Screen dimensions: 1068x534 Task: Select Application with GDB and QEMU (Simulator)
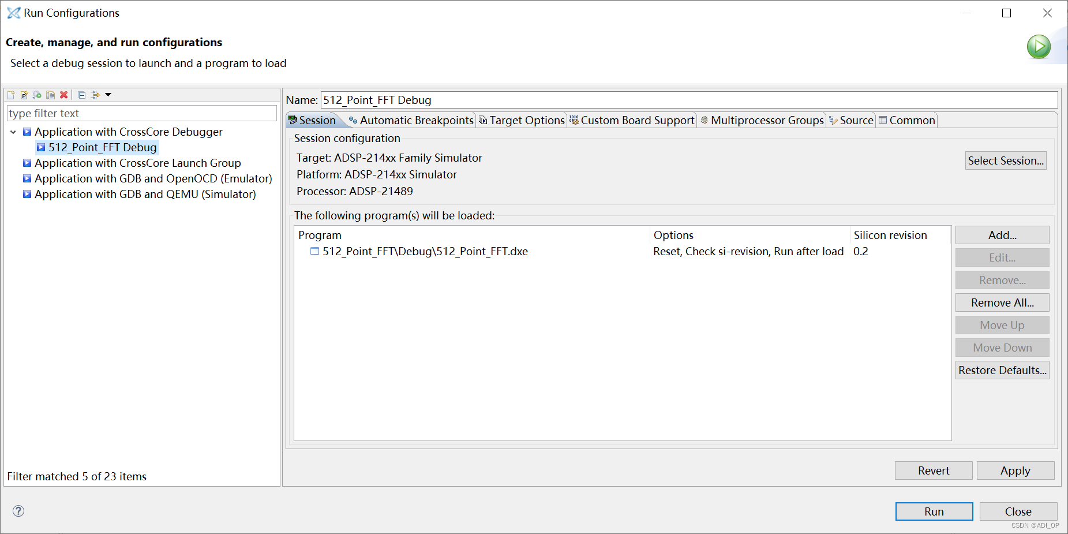click(x=145, y=194)
